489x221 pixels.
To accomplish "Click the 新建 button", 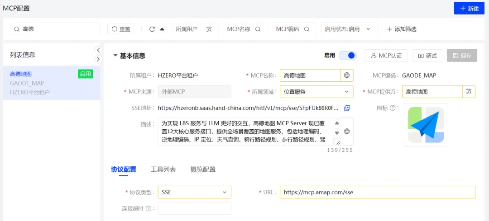I will point(469,9).
